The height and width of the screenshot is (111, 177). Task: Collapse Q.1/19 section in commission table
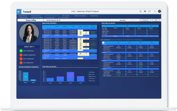click(102, 45)
